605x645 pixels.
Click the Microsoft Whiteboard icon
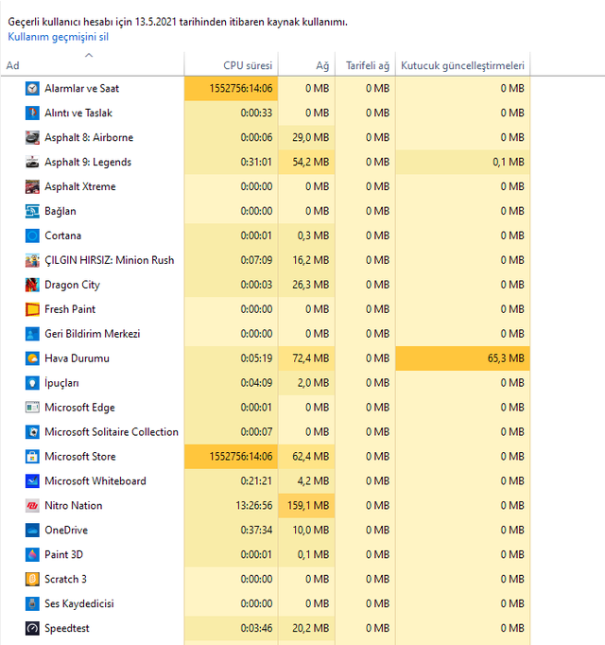[x=32, y=480]
